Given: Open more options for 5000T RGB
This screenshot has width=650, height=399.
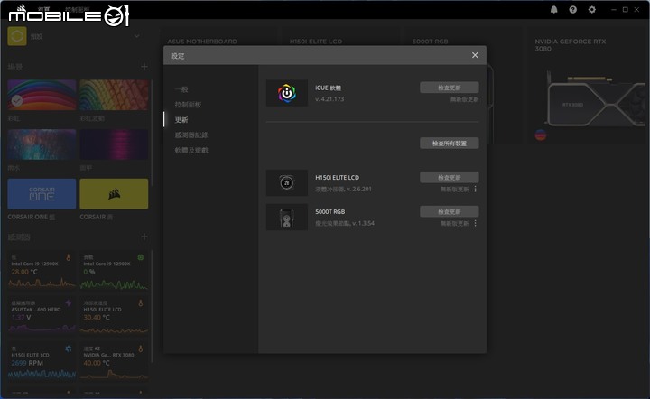Looking at the screenshot, I should 476,223.
